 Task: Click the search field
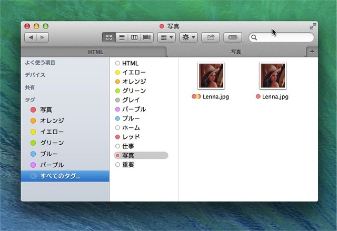(281, 37)
